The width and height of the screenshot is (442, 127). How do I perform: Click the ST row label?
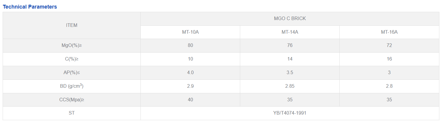click(x=72, y=113)
